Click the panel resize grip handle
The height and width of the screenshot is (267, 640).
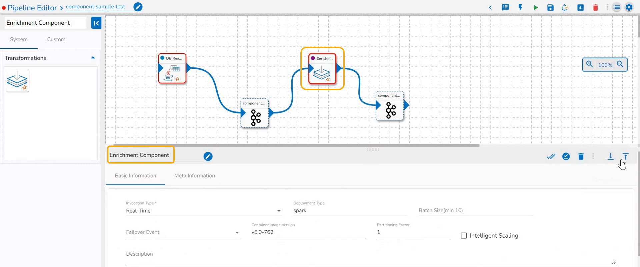(373, 150)
